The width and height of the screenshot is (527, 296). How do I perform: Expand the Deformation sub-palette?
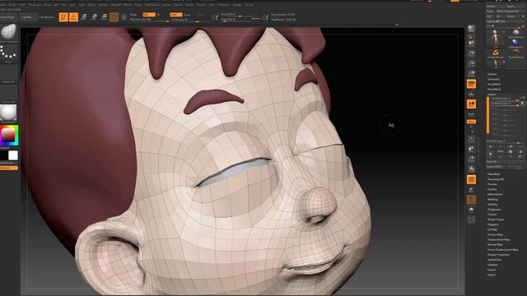[x=495, y=194]
